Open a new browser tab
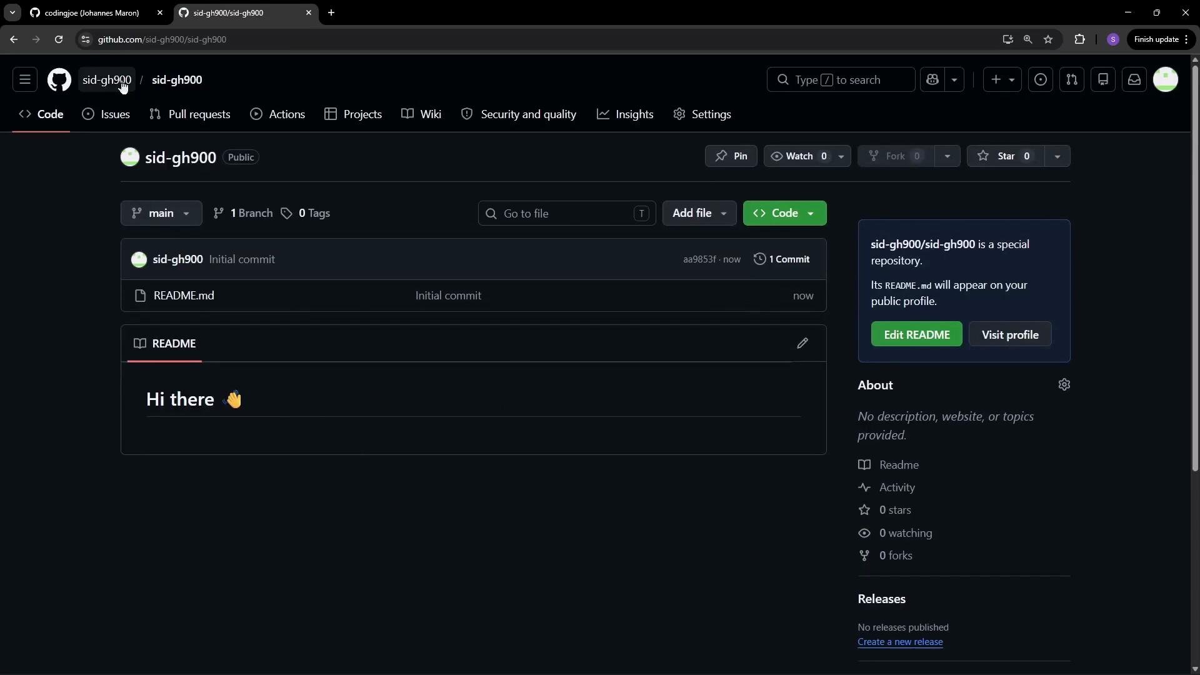 (331, 12)
